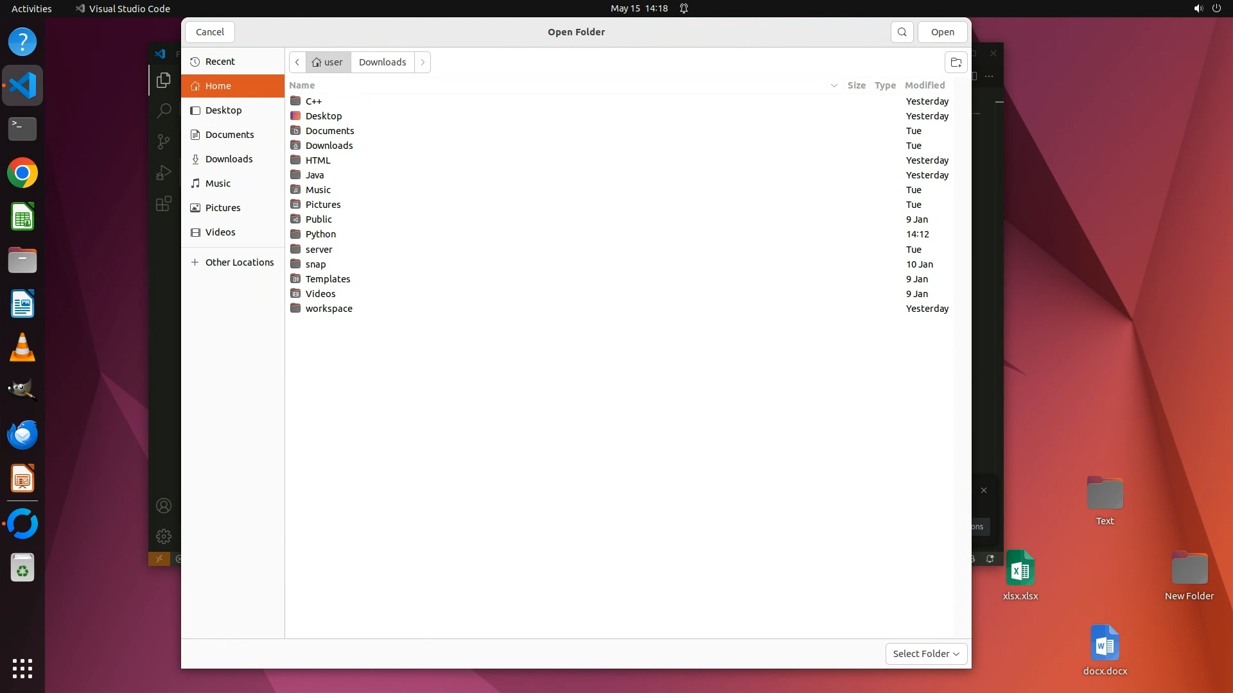Viewport: 1233px width, 693px height.
Task: Click the search icon in dialog header
Action: (902, 32)
